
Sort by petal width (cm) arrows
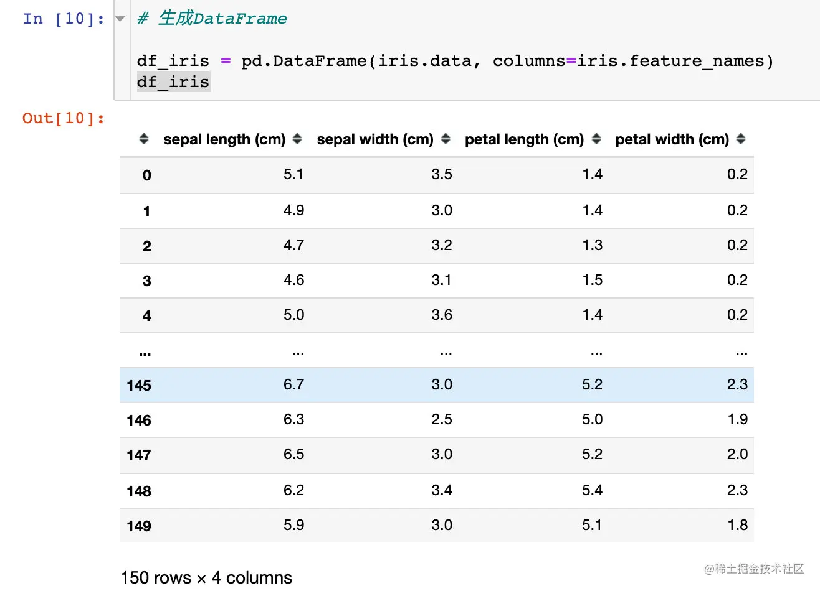[741, 139]
